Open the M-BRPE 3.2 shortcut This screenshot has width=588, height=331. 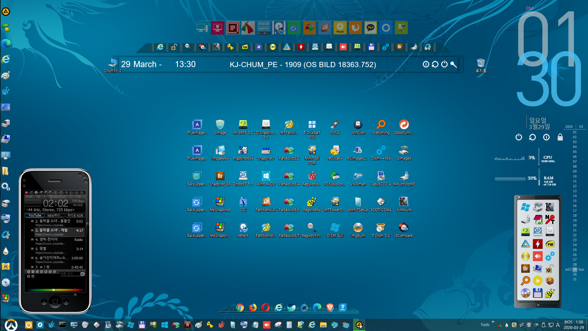tap(243, 127)
